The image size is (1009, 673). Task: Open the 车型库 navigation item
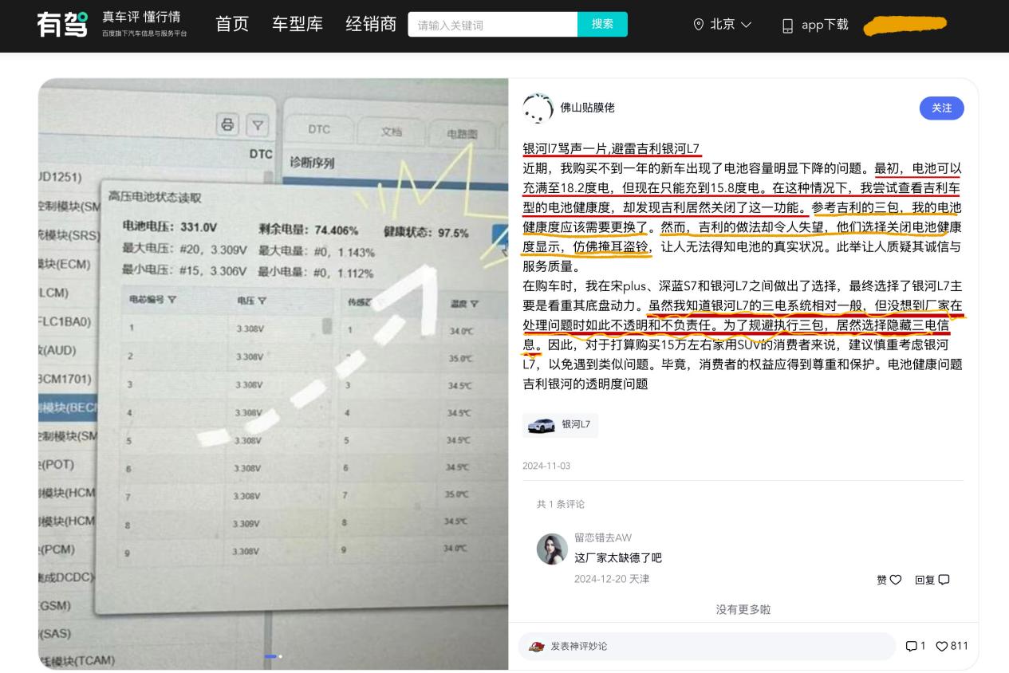298,25
